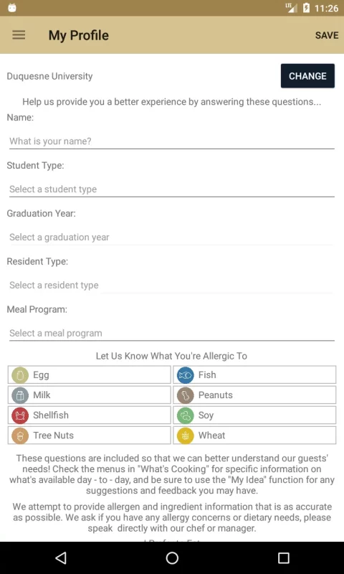
Task: Open the Select a resident type dropdown
Action: [x=172, y=285]
